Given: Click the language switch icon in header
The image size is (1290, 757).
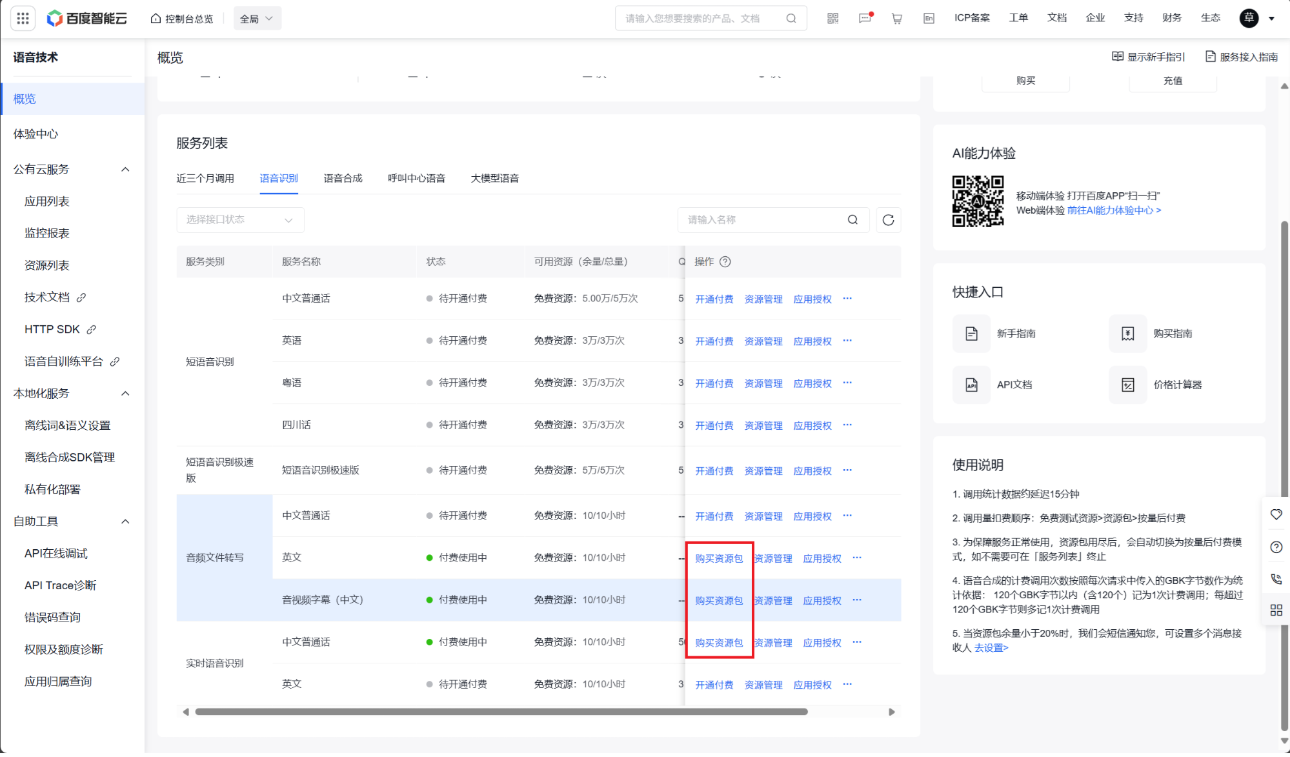Looking at the screenshot, I should pyautogui.click(x=929, y=18).
